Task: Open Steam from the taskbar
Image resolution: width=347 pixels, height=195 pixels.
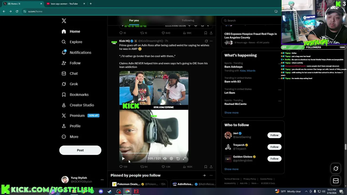Action: pyautogui.click(x=110, y=191)
